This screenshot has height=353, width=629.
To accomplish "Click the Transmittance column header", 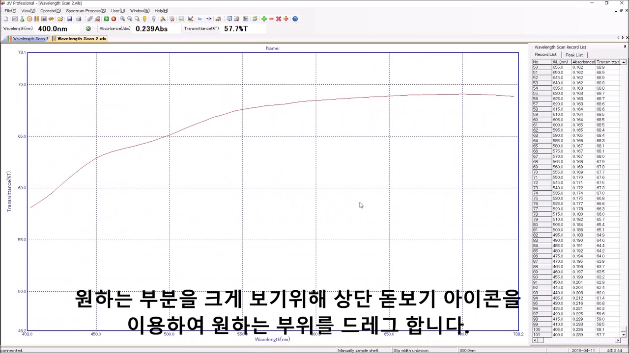I will pyautogui.click(x=608, y=62).
